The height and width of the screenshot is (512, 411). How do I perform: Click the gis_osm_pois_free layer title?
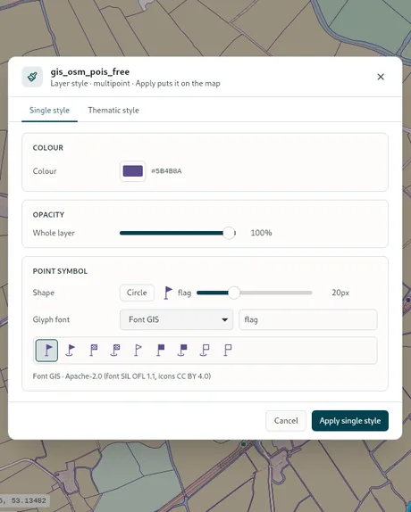click(x=90, y=72)
